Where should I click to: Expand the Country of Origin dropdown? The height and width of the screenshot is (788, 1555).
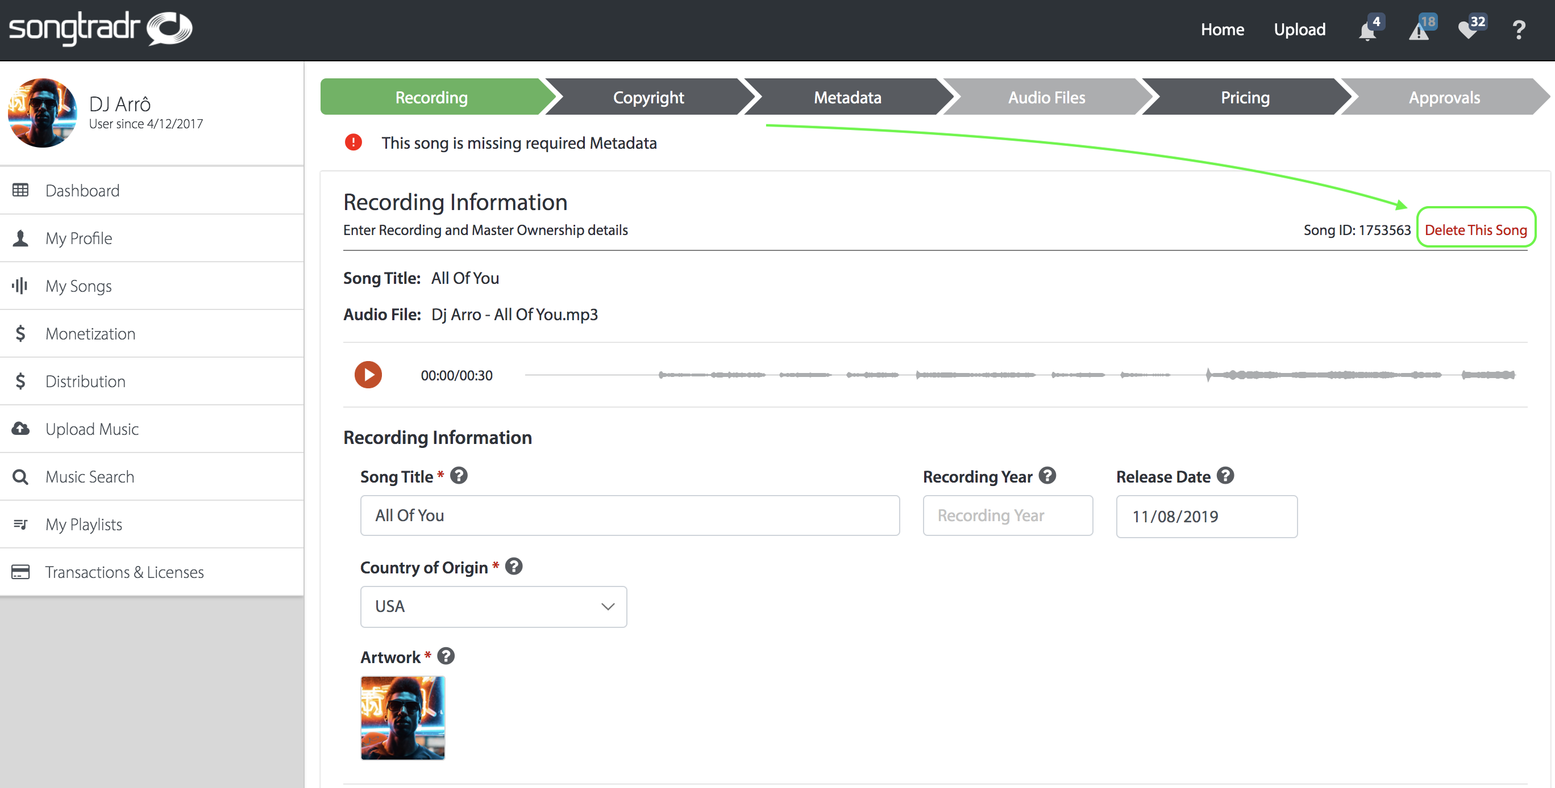point(493,606)
